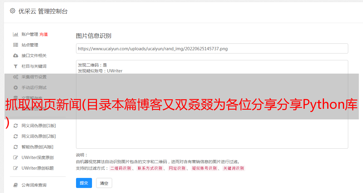Click the refresh icon for 同义词伪原创[1版]
This screenshot has width=363, height=193.
click(16, 126)
